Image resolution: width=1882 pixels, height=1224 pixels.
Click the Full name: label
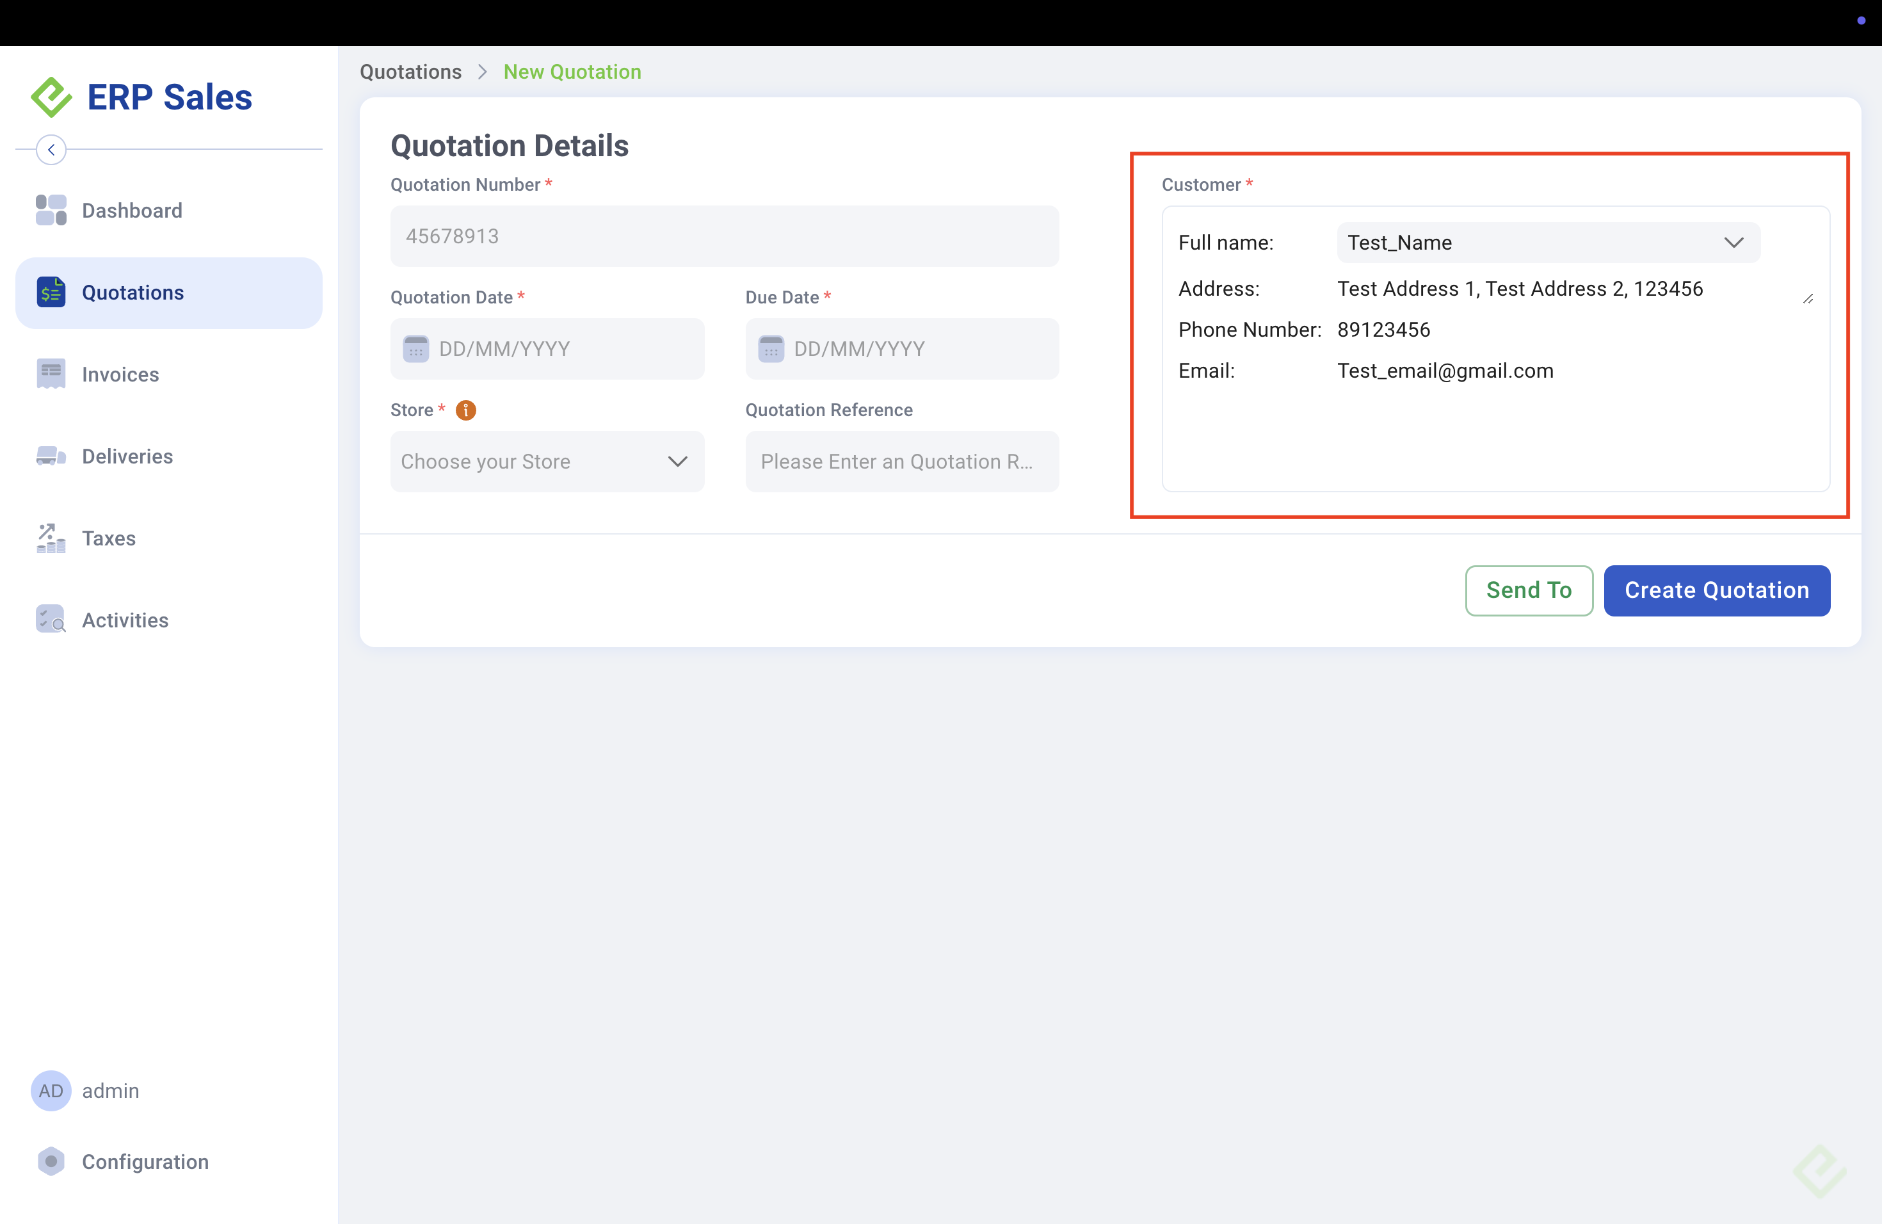(x=1226, y=243)
